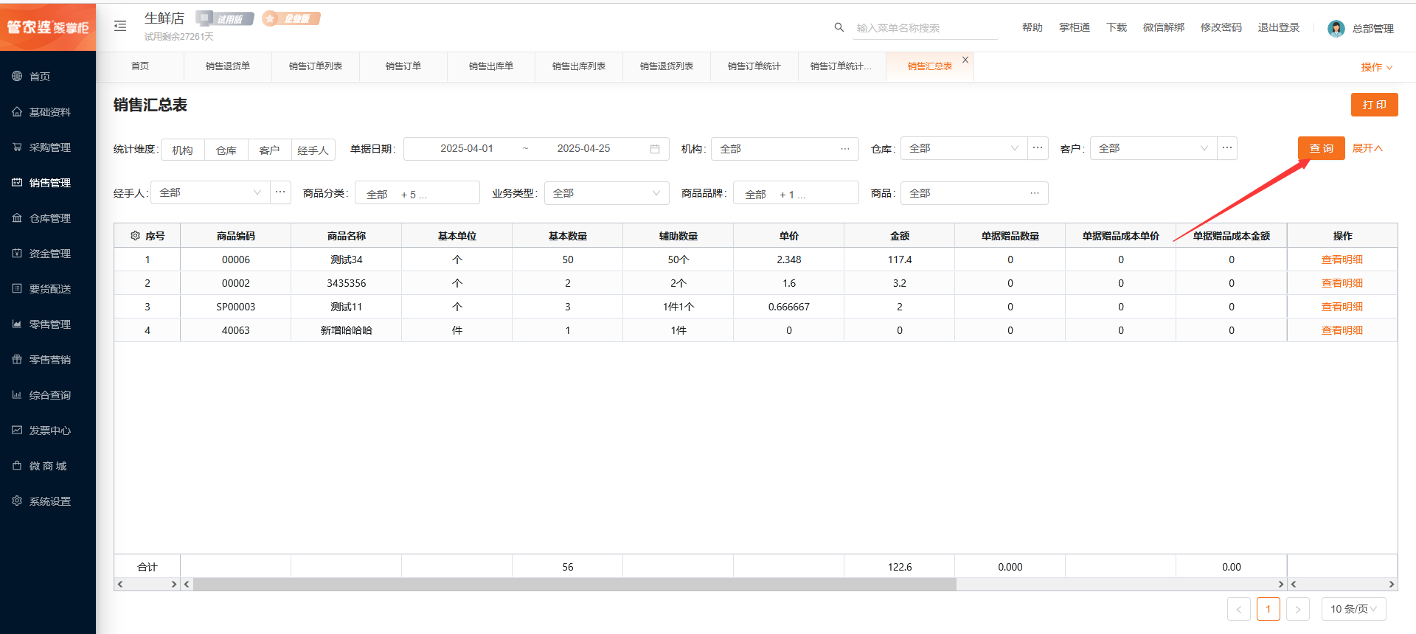This screenshot has height=634, width=1416.
Task: Click the search magnifier icon
Action: [839, 27]
